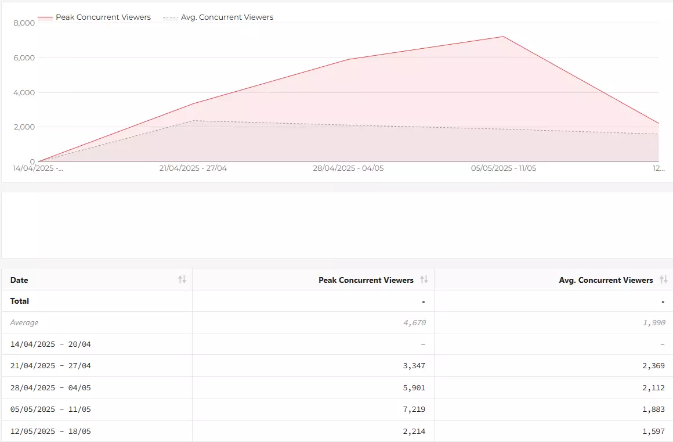
Task: Click peak viewers value 3,347
Action: [414, 365]
